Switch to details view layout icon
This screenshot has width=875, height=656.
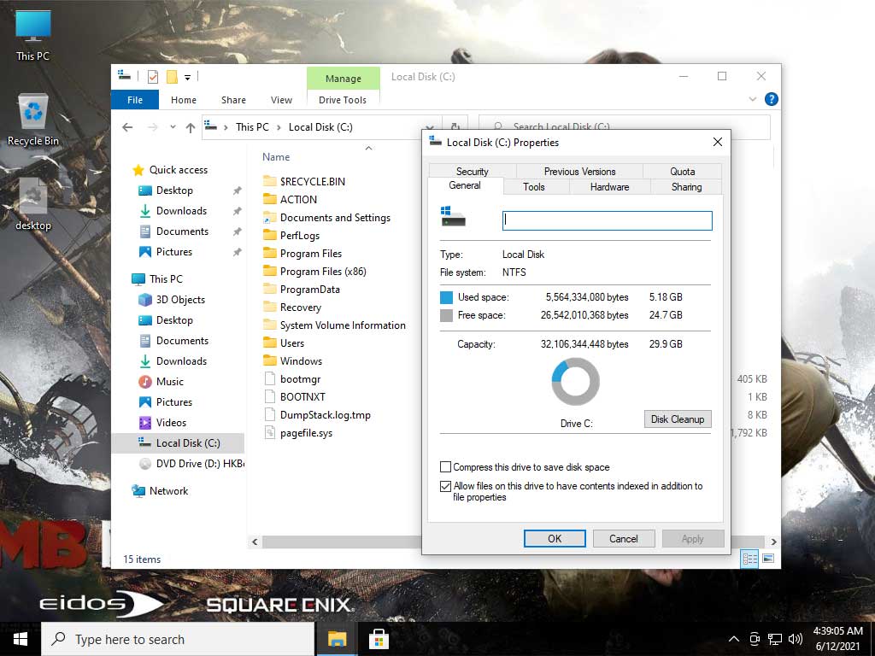coord(749,559)
